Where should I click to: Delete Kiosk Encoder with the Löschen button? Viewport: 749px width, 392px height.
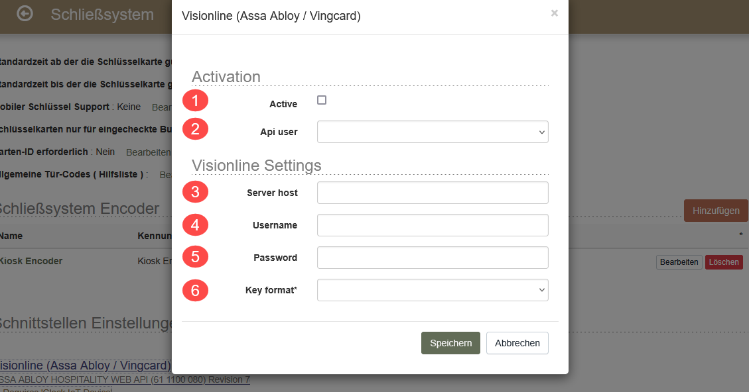724,262
